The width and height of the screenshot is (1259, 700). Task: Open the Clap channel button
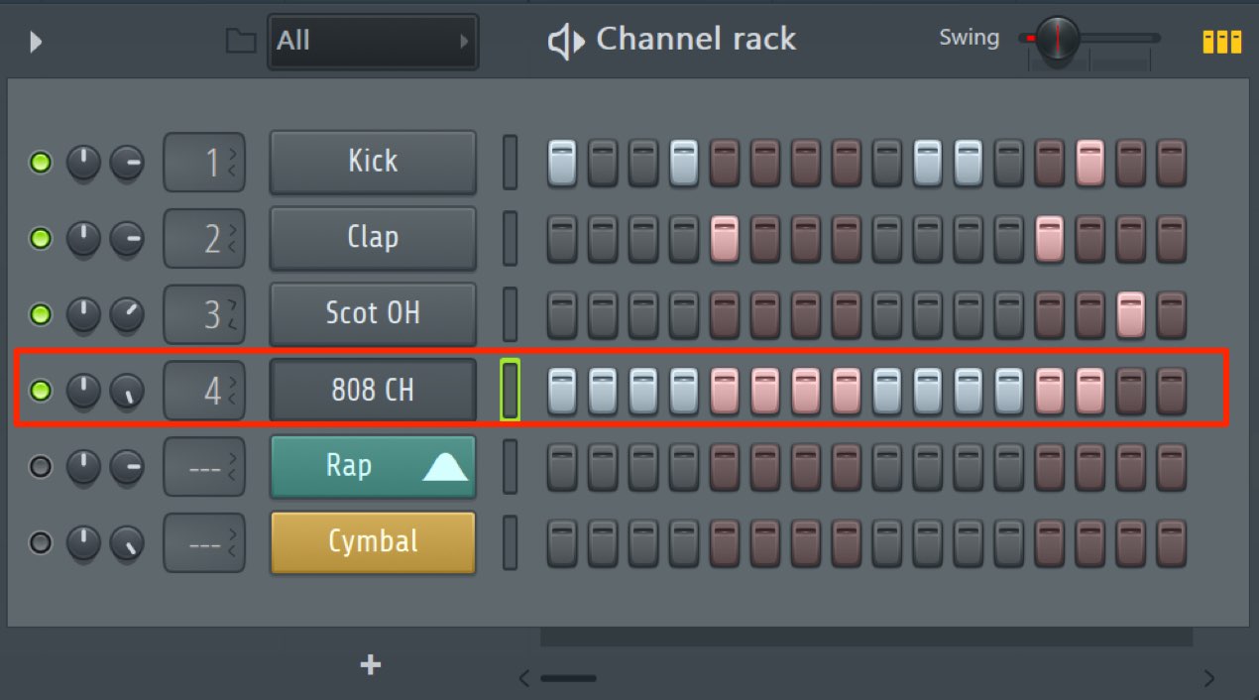373,238
